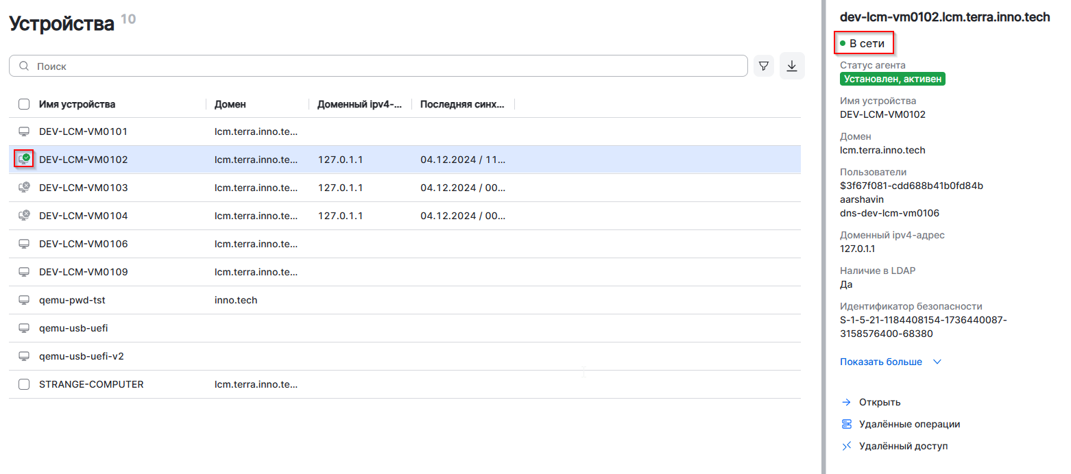
Task: Expand details with 'Показать больше'
Action: click(x=880, y=362)
